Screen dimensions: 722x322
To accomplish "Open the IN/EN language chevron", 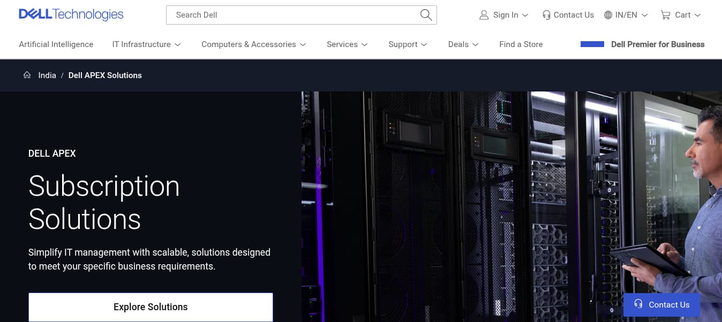I will pos(644,15).
